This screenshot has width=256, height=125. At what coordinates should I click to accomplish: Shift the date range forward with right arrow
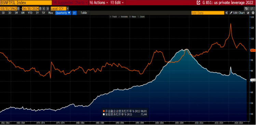coord(48,9)
